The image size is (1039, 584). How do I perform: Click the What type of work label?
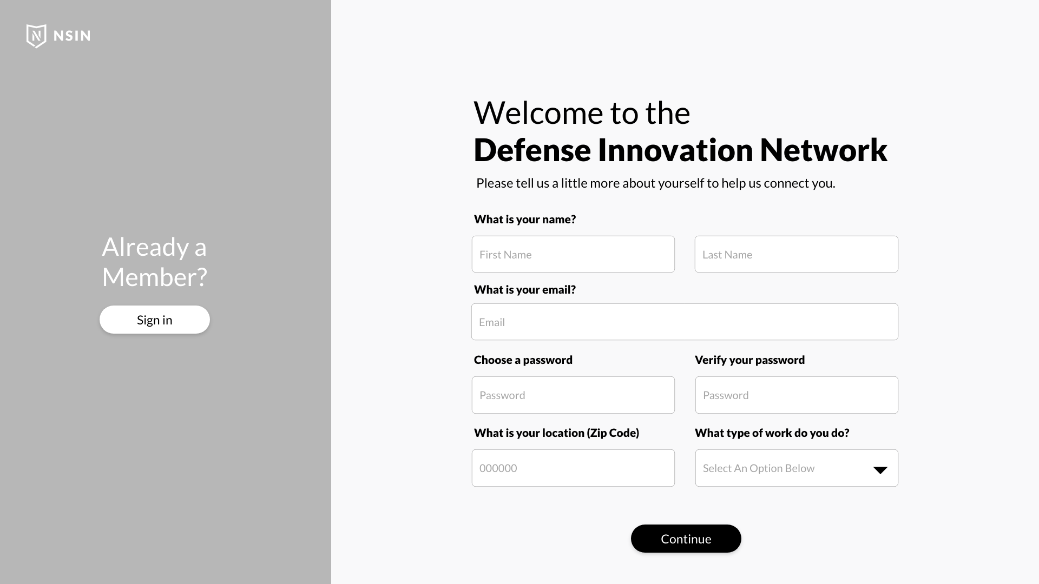coord(772,433)
